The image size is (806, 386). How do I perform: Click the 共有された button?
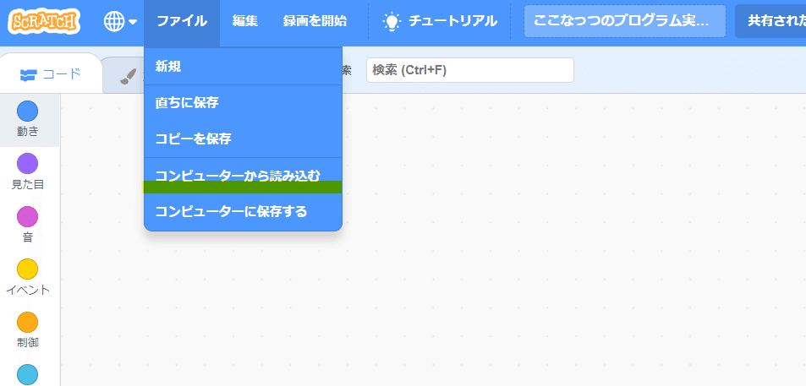point(770,21)
